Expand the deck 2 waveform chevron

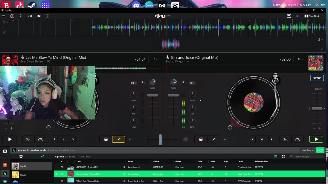click(x=322, y=39)
